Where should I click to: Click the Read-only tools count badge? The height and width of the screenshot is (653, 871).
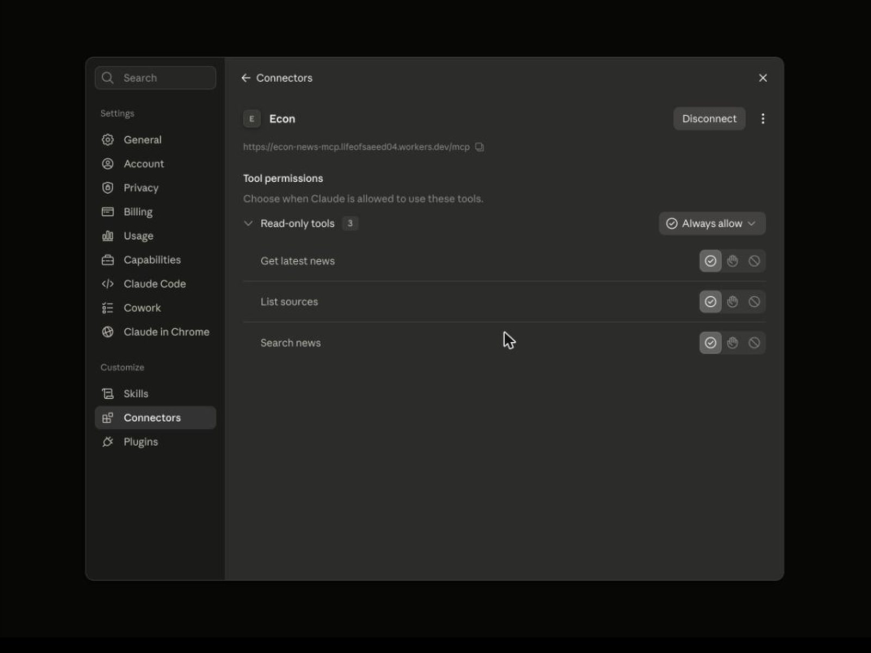tap(350, 223)
